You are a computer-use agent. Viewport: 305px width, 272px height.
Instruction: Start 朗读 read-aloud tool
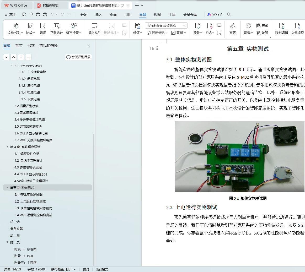click(42, 29)
